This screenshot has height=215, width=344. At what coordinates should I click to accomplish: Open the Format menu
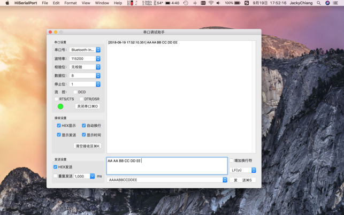pos(71,3)
